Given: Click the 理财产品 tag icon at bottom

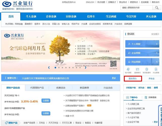Looking at the screenshot, I should tap(7, 123).
